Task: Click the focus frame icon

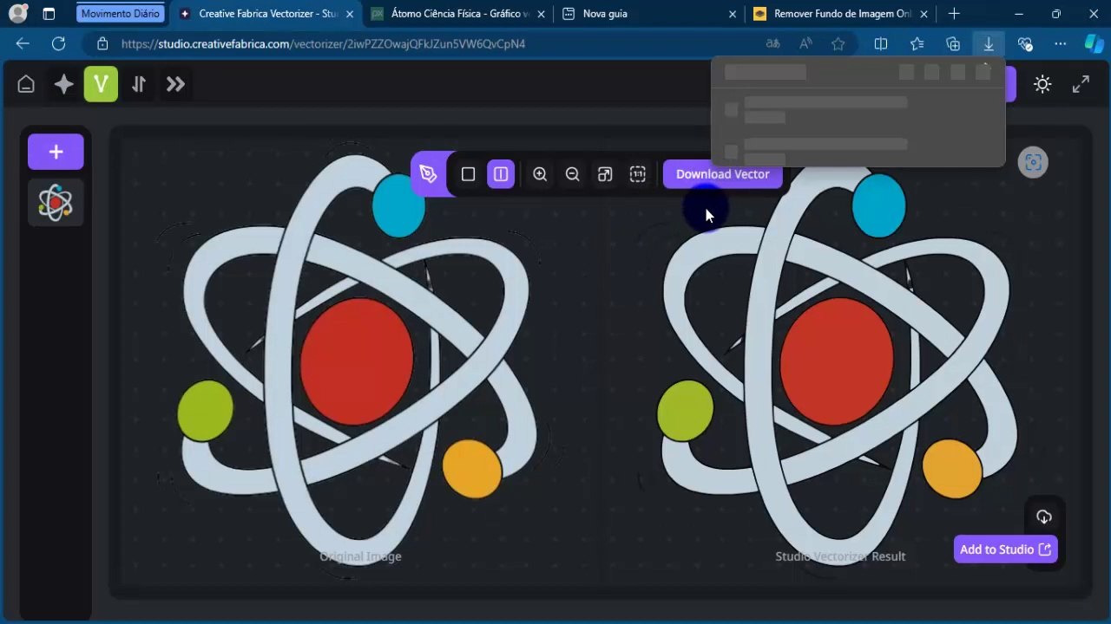Action: (x=1033, y=162)
